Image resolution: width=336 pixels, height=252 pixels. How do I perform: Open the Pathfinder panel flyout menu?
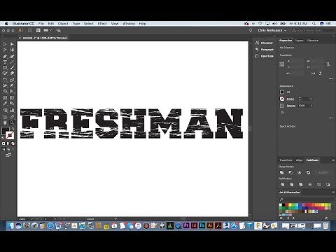333,160
